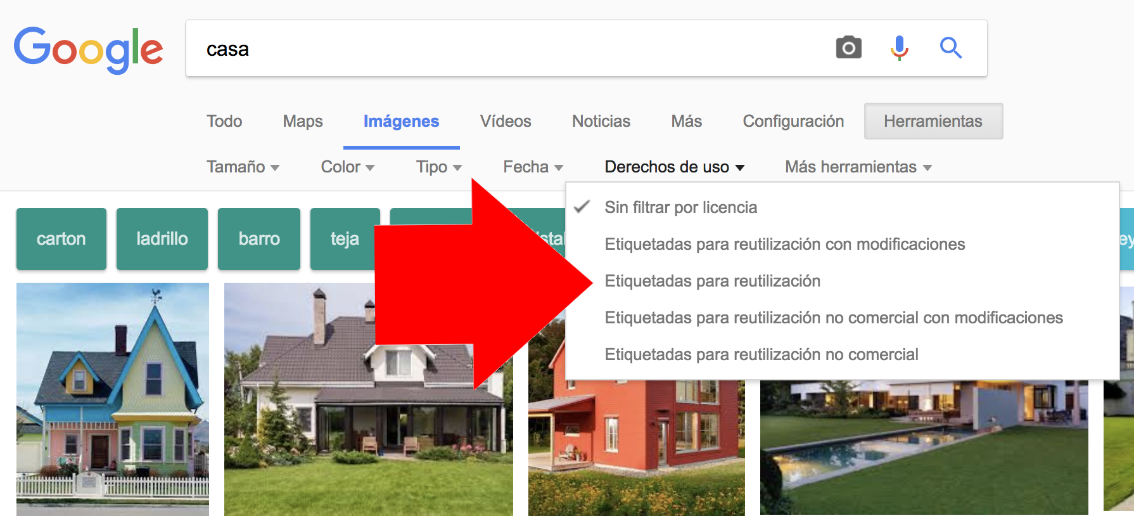The height and width of the screenshot is (530, 1134).
Task: Switch to the Vídeos tab
Action: coord(505,121)
